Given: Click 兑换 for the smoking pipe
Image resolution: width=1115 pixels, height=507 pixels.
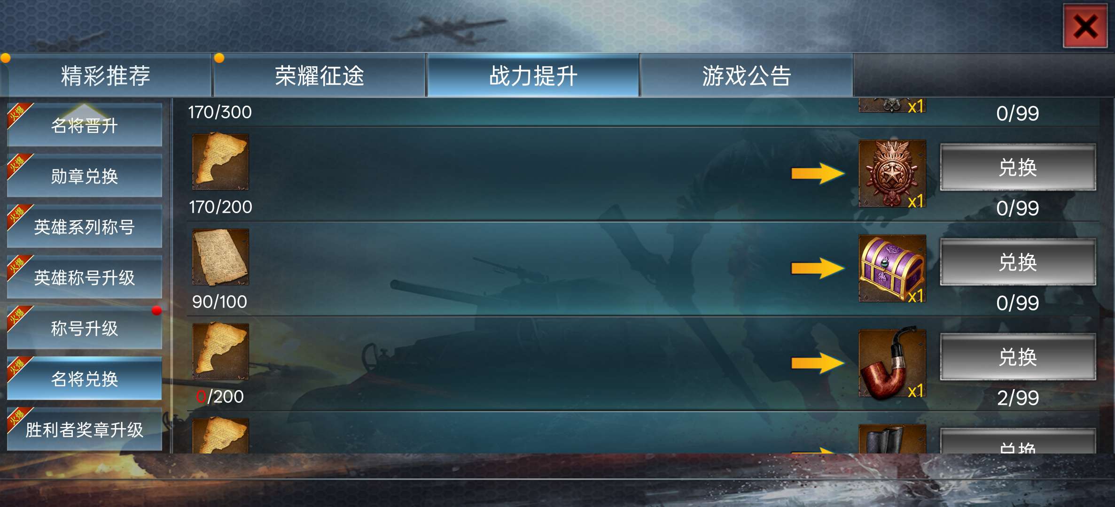Looking at the screenshot, I should 1018,357.
